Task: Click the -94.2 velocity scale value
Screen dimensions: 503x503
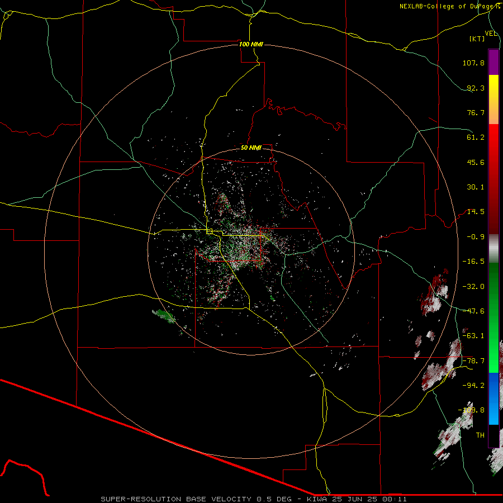Action: (473, 385)
